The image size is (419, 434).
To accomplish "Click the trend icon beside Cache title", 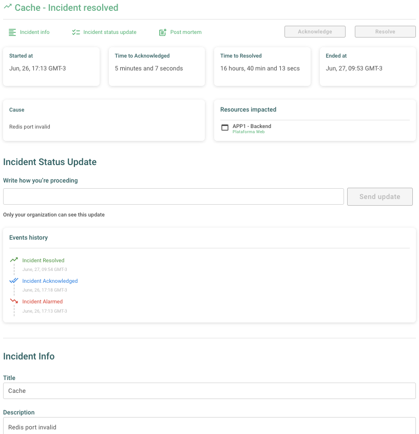I will tap(8, 6).
